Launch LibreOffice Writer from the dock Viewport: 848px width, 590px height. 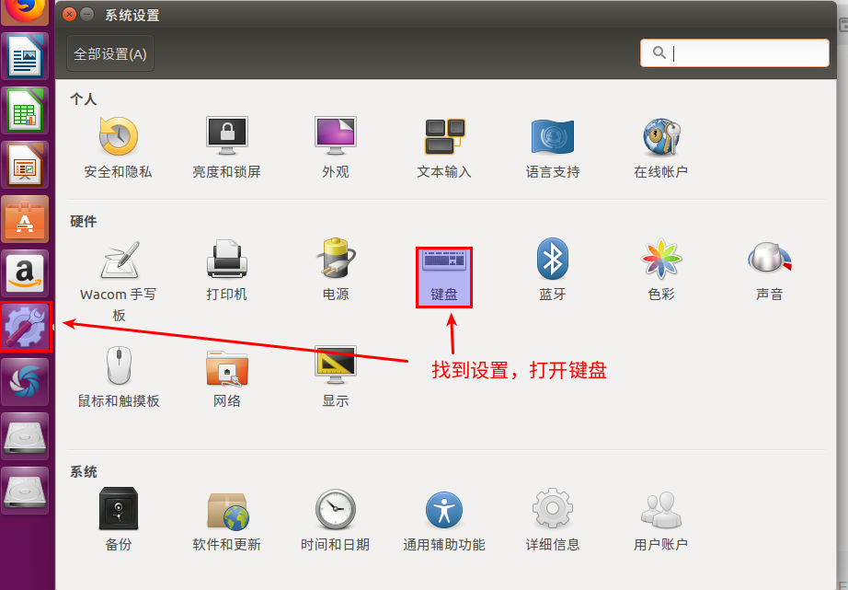tap(25, 56)
